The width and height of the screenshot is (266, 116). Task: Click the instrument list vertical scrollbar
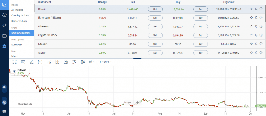265,14
